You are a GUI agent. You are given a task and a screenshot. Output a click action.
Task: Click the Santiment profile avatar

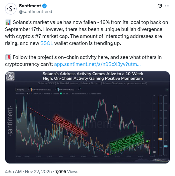coord(11,9)
